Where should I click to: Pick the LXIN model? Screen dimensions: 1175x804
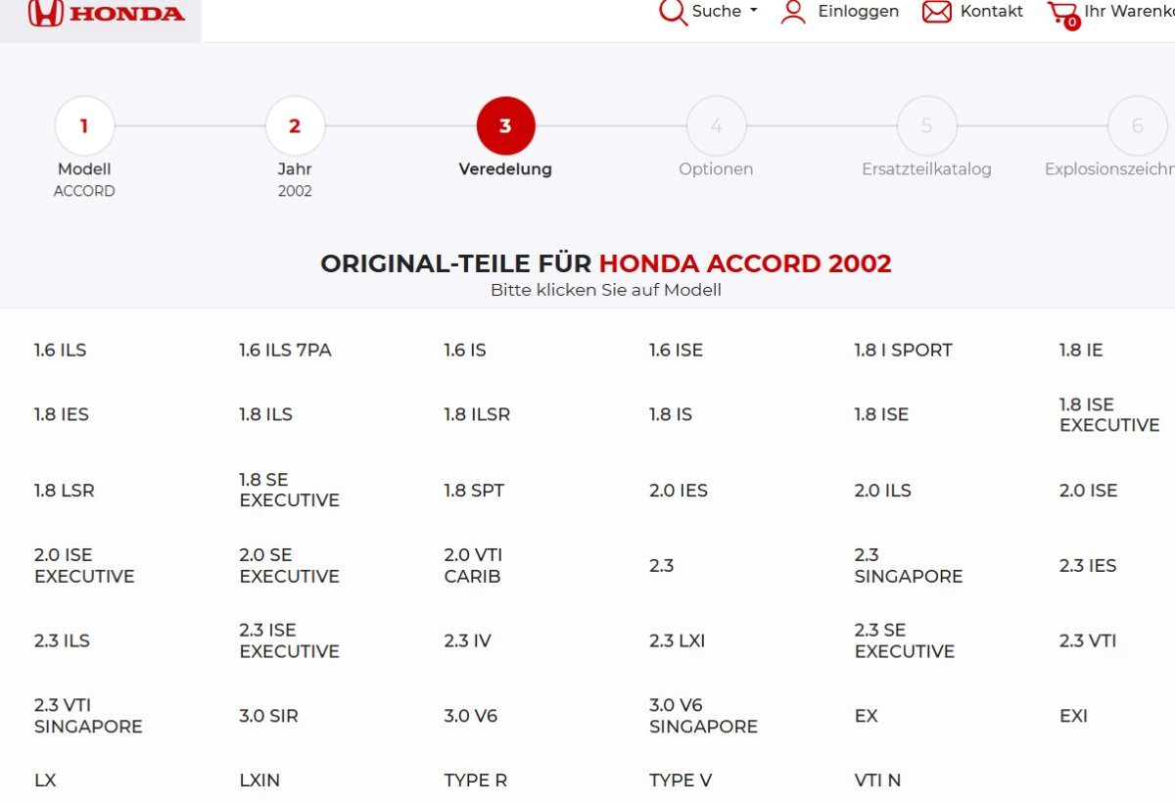click(259, 780)
